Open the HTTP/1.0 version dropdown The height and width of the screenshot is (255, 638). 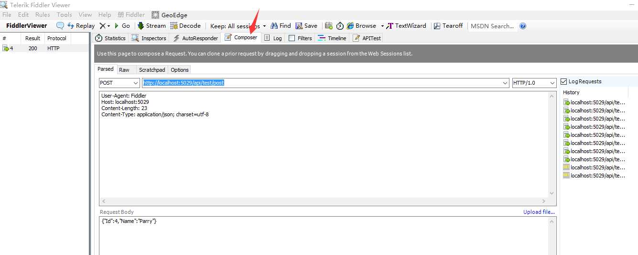tap(534, 83)
